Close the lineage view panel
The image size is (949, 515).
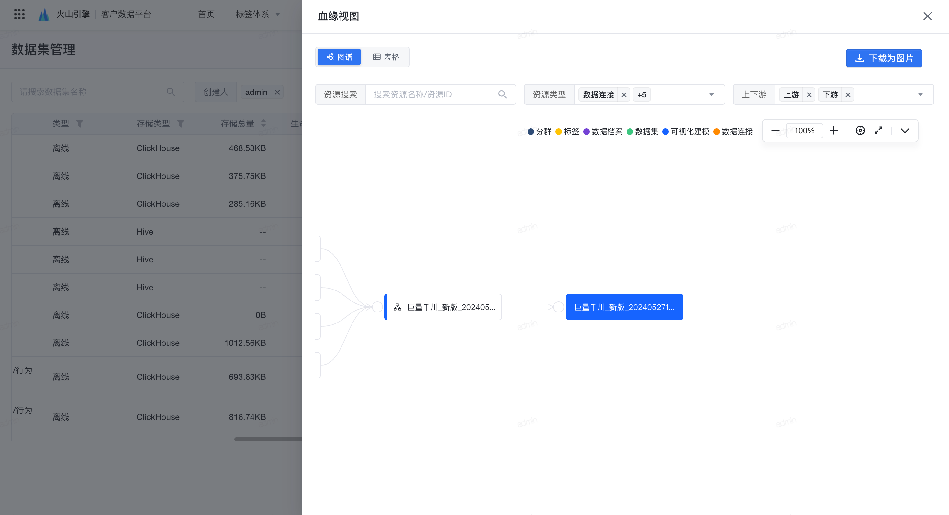click(x=927, y=16)
